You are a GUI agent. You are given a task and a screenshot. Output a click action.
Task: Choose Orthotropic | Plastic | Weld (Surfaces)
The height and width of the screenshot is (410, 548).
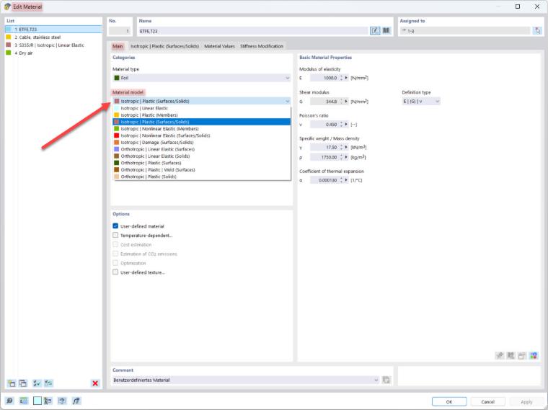pyautogui.click(x=202, y=170)
